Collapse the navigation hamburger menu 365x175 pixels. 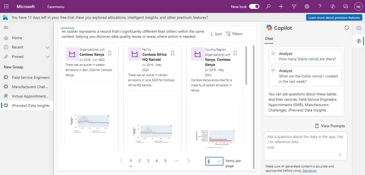pos(6,27)
